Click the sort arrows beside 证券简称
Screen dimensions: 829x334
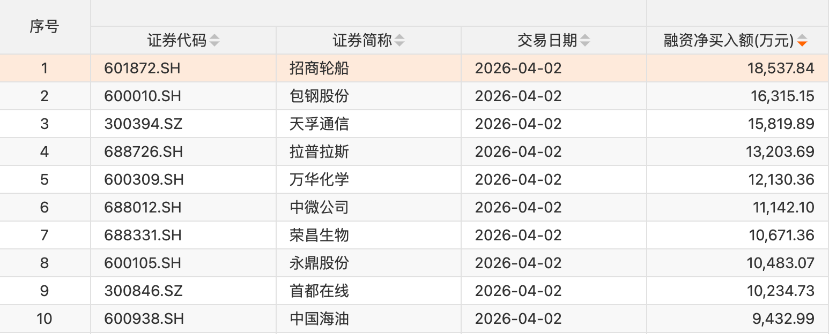(399, 41)
